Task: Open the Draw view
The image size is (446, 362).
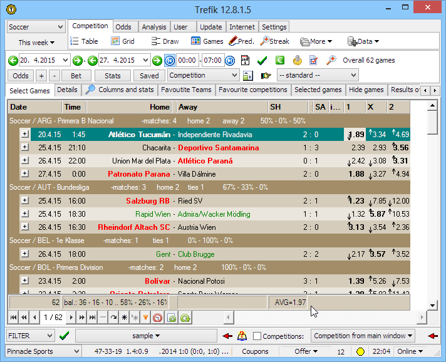Action: coord(164,41)
